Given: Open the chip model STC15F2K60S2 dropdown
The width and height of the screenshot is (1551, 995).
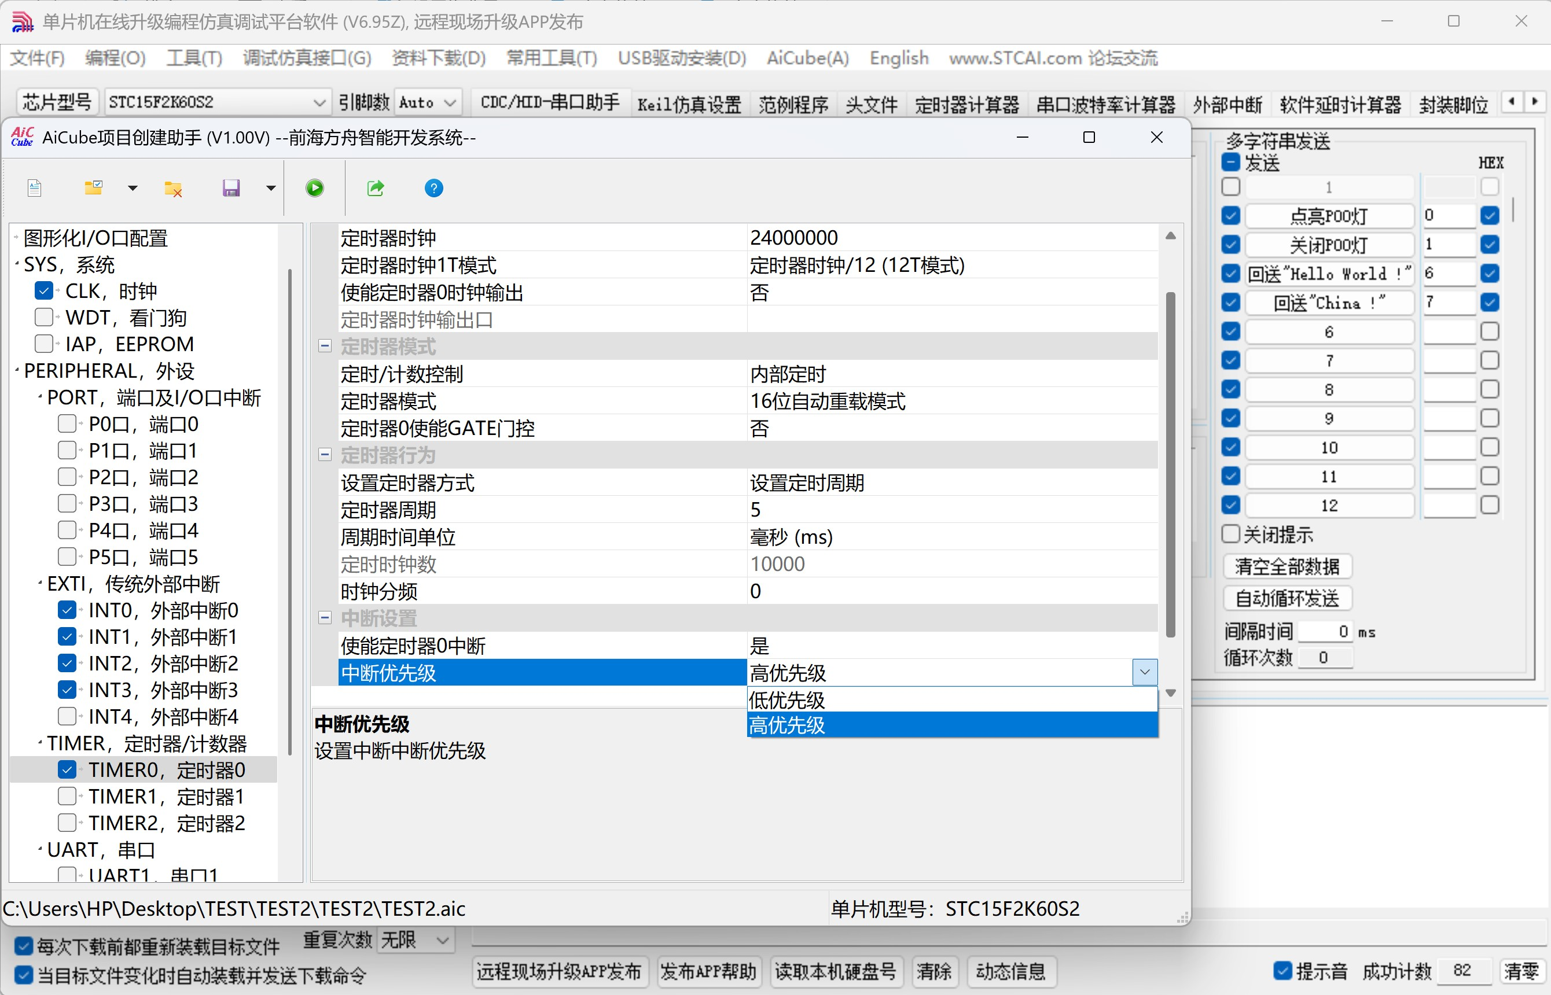Looking at the screenshot, I should point(319,103).
